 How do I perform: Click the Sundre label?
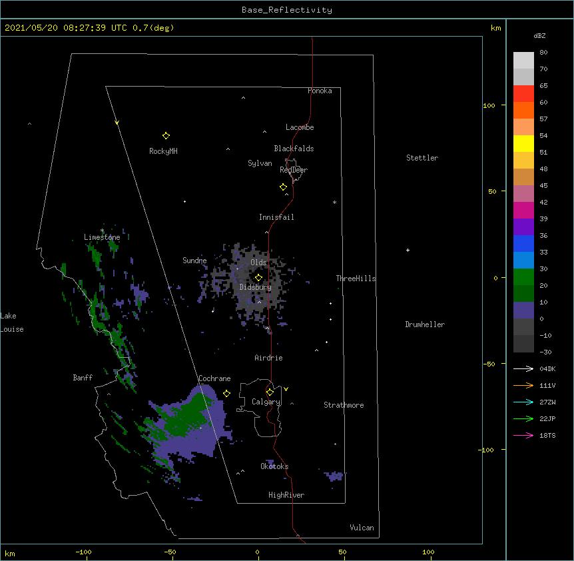[194, 261]
